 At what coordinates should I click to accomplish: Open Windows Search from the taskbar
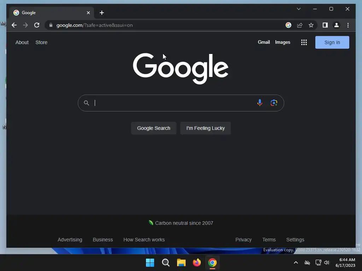pyautogui.click(x=165, y=263)
